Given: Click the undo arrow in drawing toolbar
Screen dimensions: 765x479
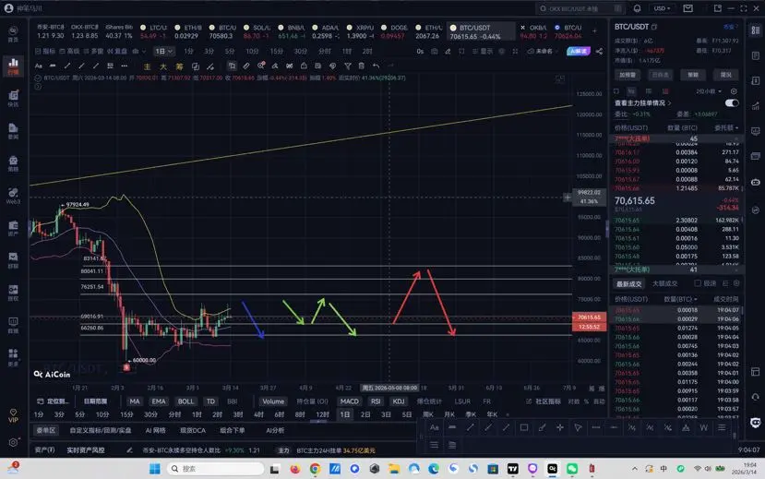Looking at the screenshot, I should (x=376, y=66).
